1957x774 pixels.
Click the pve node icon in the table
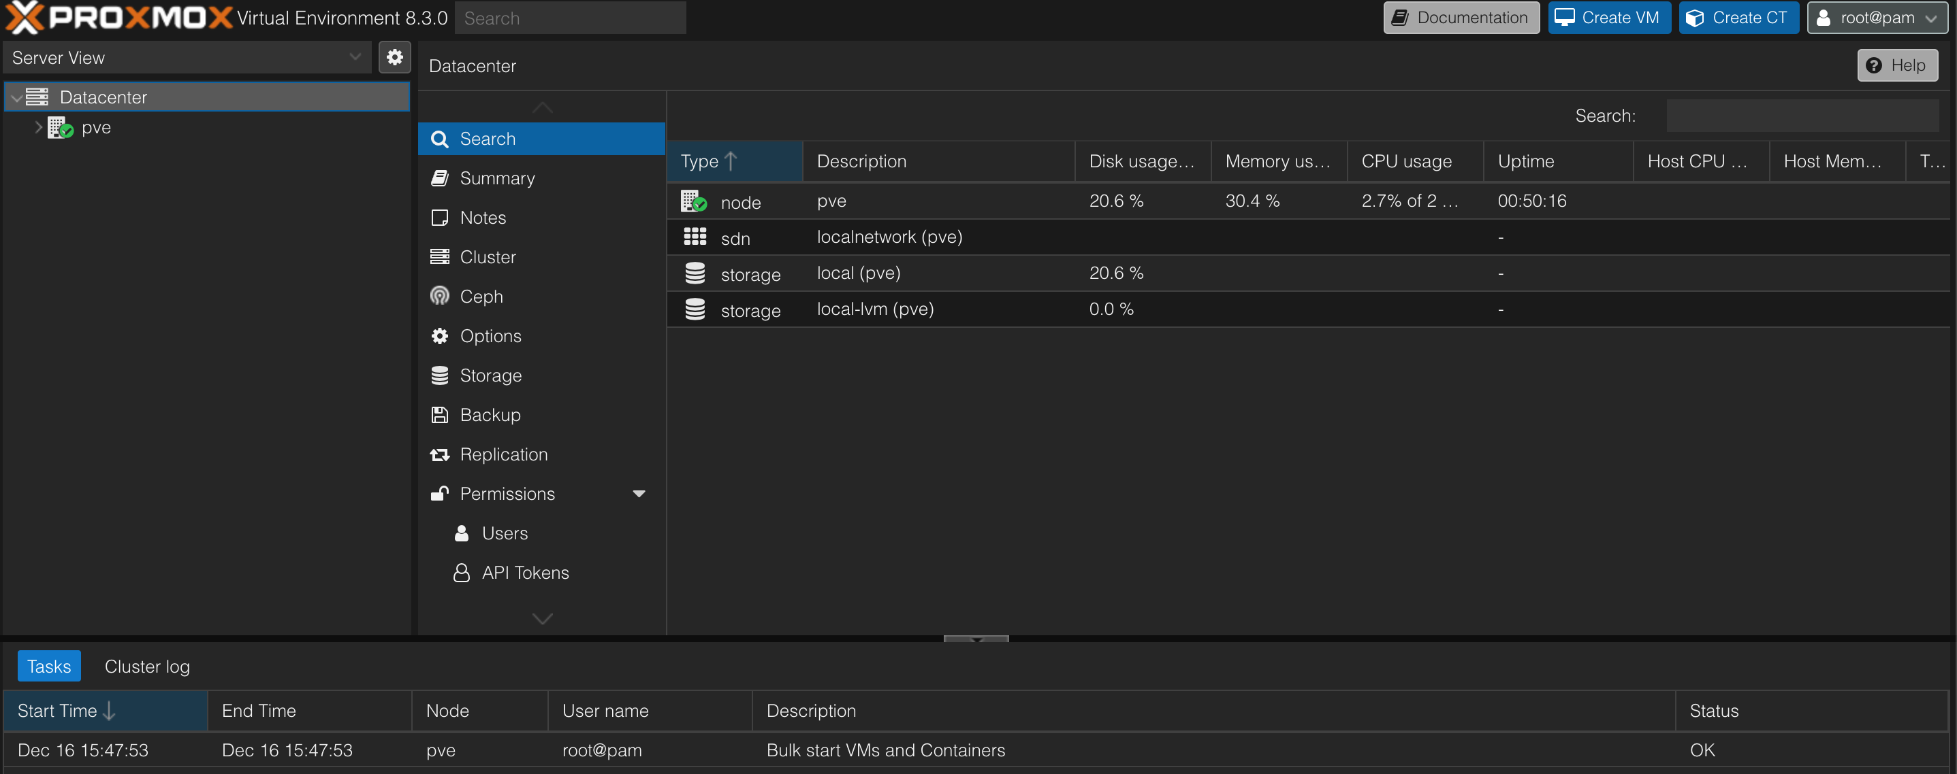pyautogui.click(x=693, y=201)
